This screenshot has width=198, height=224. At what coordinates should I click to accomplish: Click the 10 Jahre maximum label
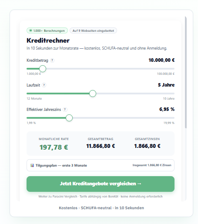[x=169, y=99]
